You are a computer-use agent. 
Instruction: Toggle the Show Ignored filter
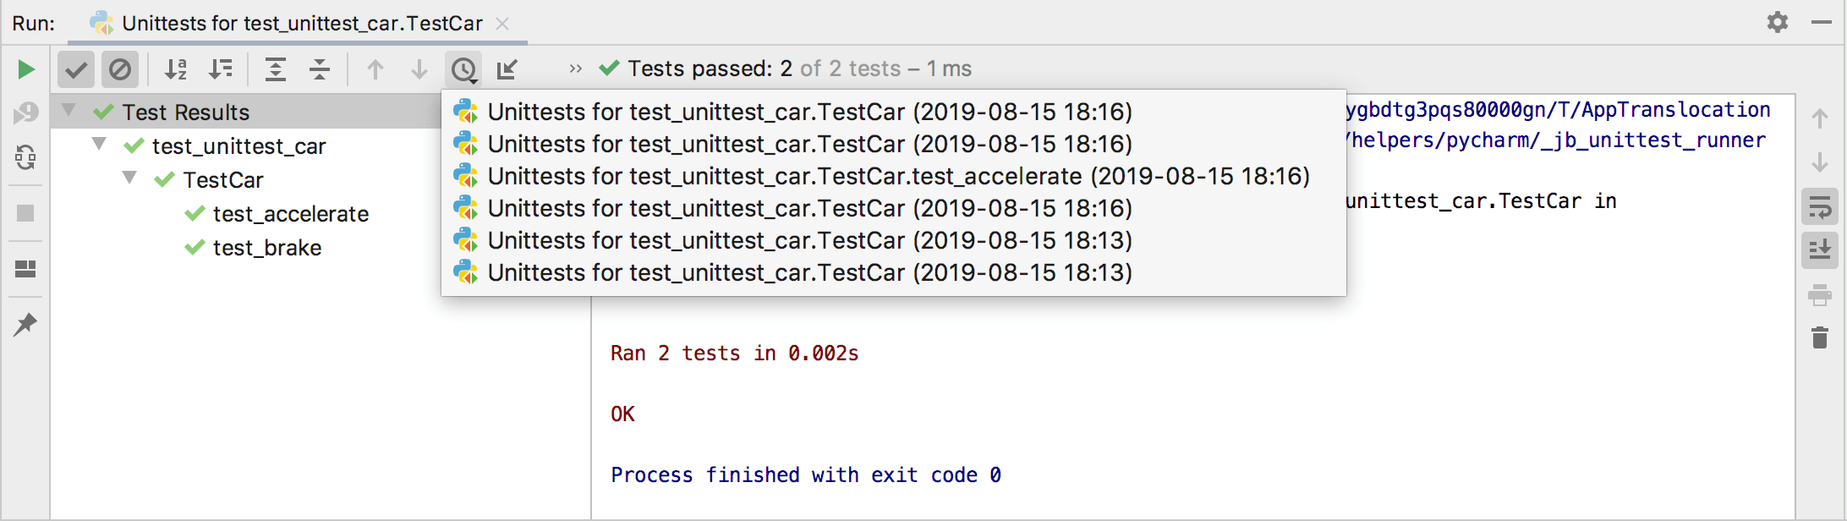[x=119, y=69]
